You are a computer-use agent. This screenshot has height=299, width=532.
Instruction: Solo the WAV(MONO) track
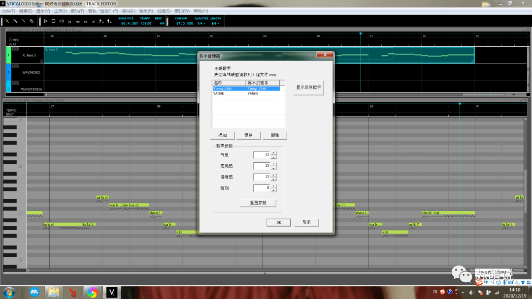(x=17, y=66)
